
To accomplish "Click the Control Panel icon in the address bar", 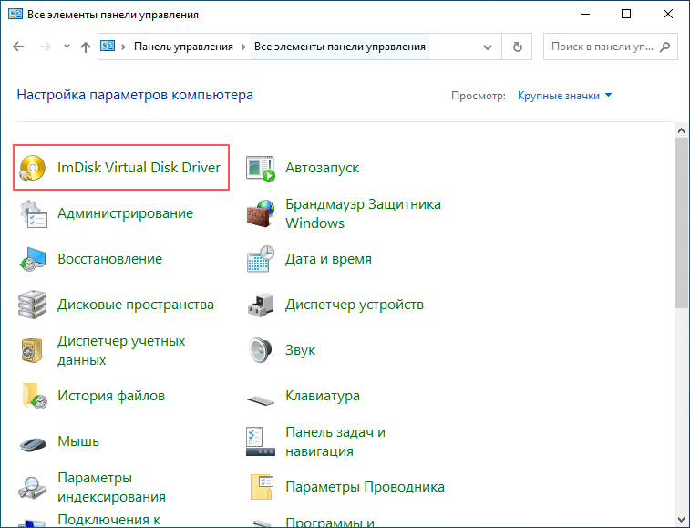I will [108, 46].
